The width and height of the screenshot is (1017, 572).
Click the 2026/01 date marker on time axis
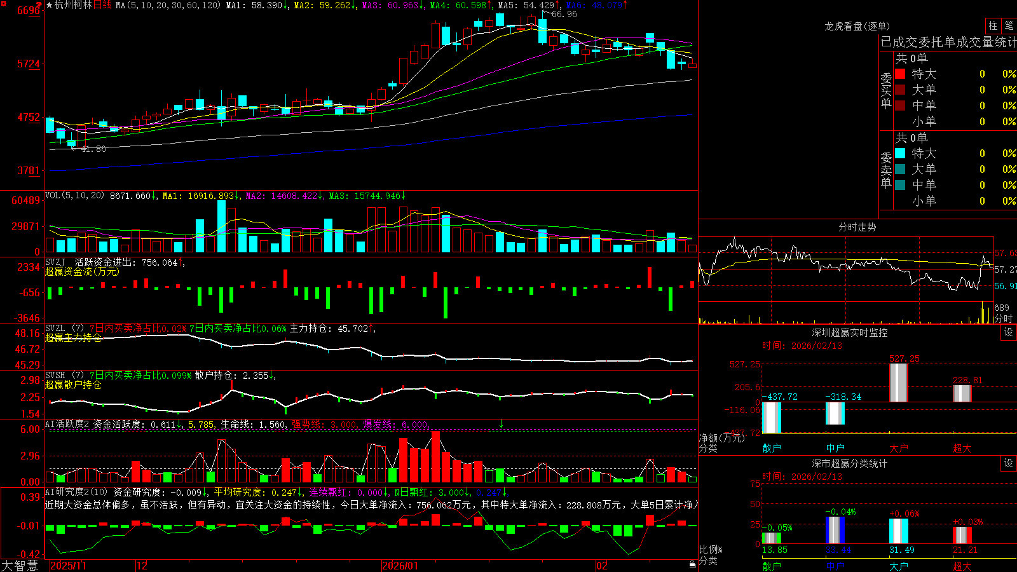(400, 566)
